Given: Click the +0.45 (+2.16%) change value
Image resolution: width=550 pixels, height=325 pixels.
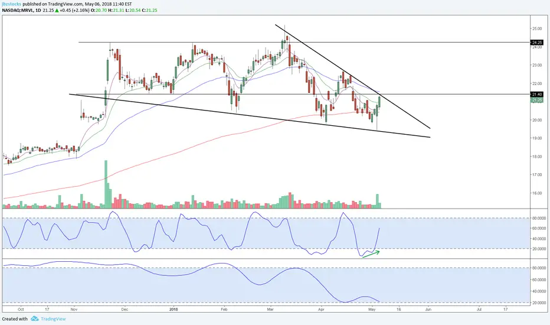Looking at the screenshot, I should tap(75, 10).
